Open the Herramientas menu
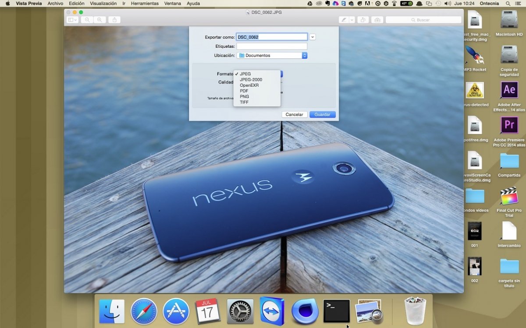This screenshot has height=328, width=526. tap(145, 4)
